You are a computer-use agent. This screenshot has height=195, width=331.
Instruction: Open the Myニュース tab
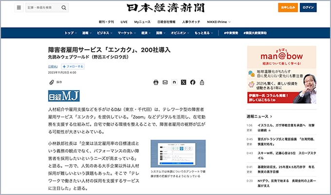(x=143, y=22)
